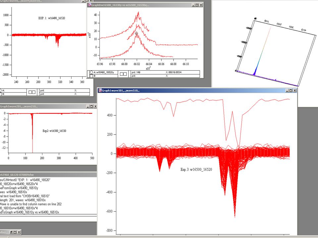Click the cursor mover squares in Graph0 info panel
This screenshot has width=318, height=238.
coord(123,74)
